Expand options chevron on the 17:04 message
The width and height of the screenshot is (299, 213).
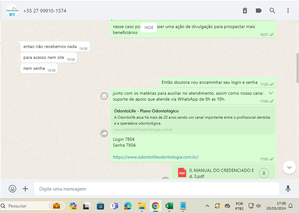(271, 93)
